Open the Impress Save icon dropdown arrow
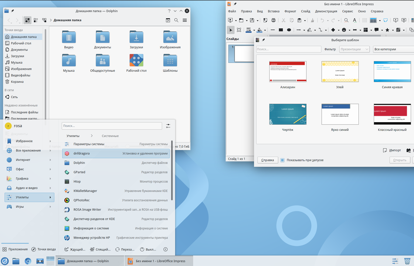 [257, 21]
